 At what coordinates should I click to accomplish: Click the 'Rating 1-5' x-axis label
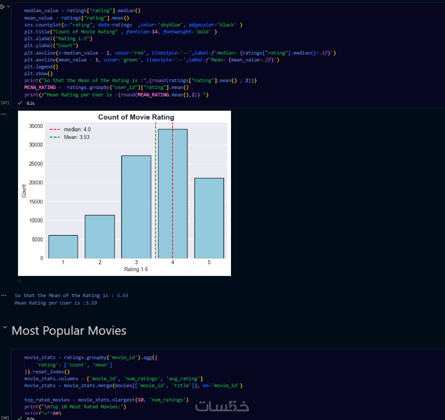coord(136,269)
